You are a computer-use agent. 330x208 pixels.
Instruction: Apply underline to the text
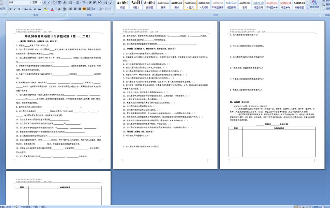(x=19, y=9)
